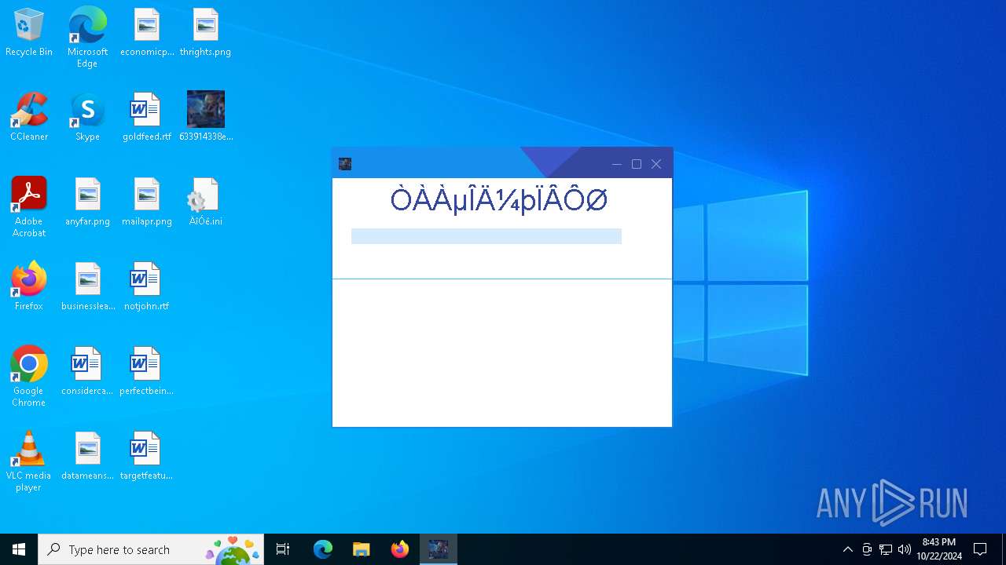1006x565 pixels.
Task: Select the anyfar.png desktop file
Action: point(87,202)
